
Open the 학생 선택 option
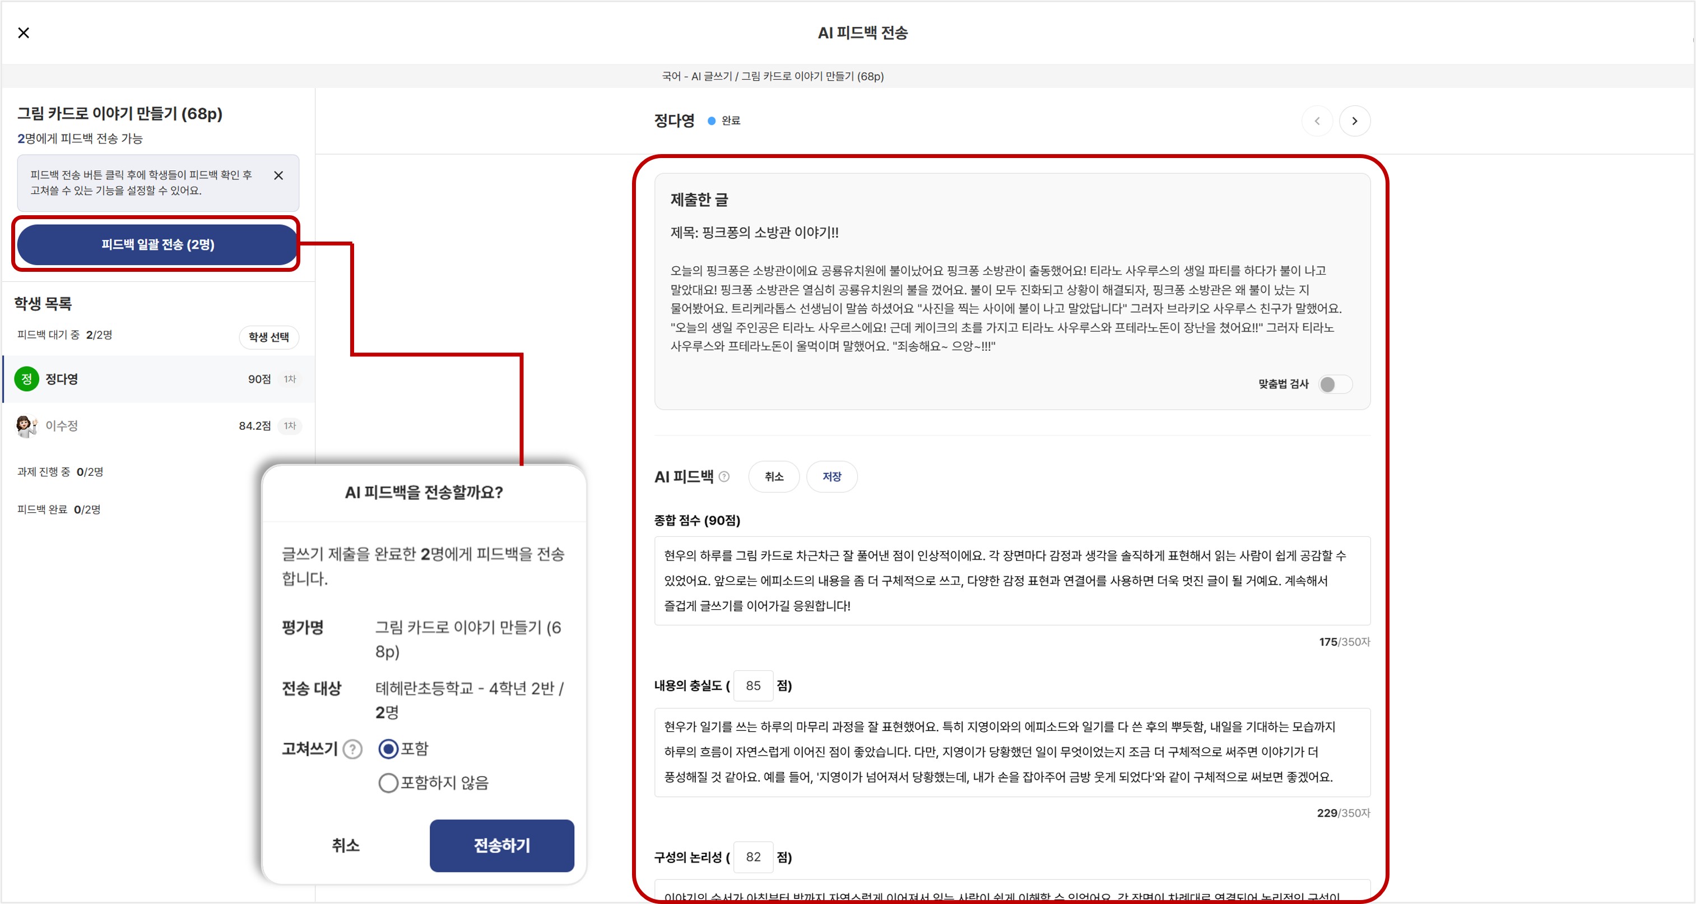click(268, 336)
